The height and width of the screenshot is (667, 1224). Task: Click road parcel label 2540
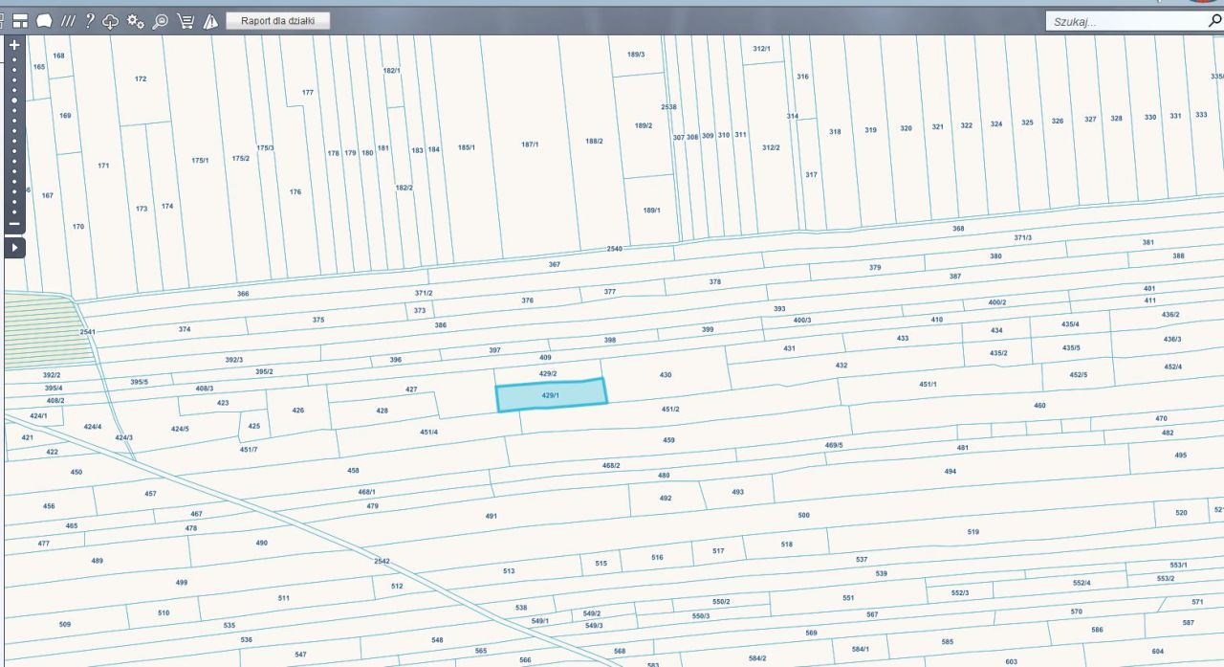pos(614,249)
